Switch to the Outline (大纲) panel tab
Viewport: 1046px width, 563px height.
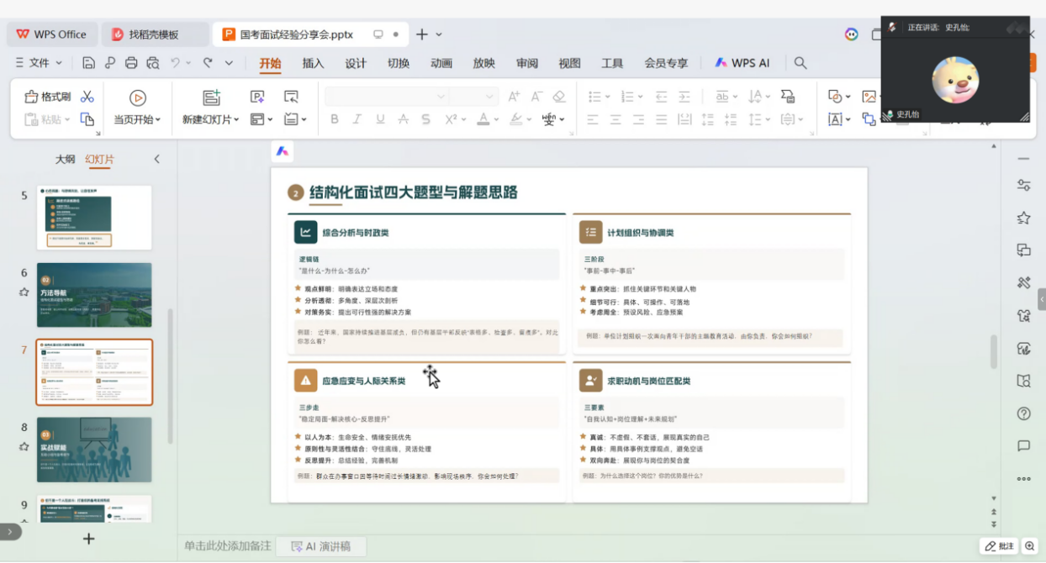[x=65, y=159]
